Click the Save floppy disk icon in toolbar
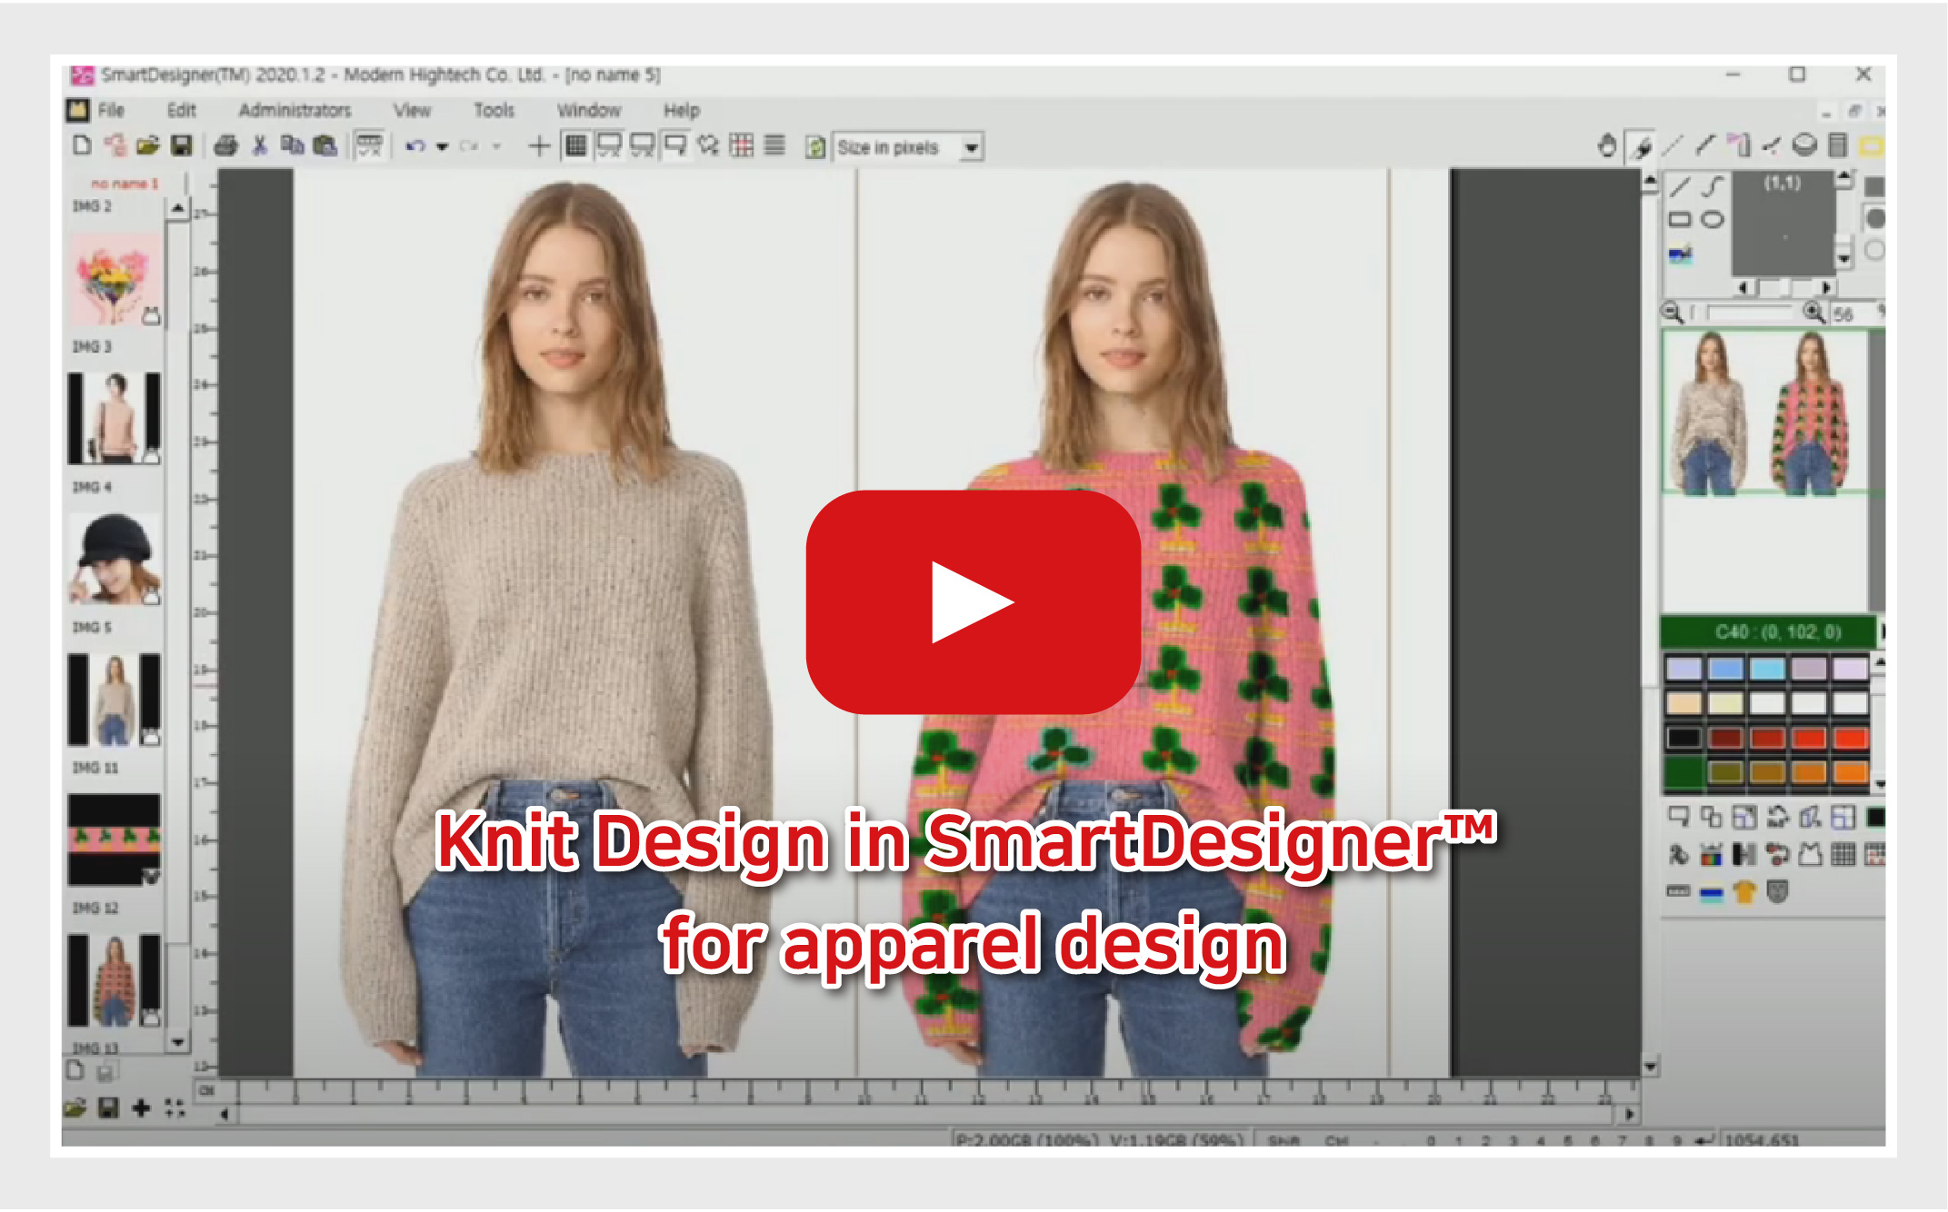 (x=182, y=145)
